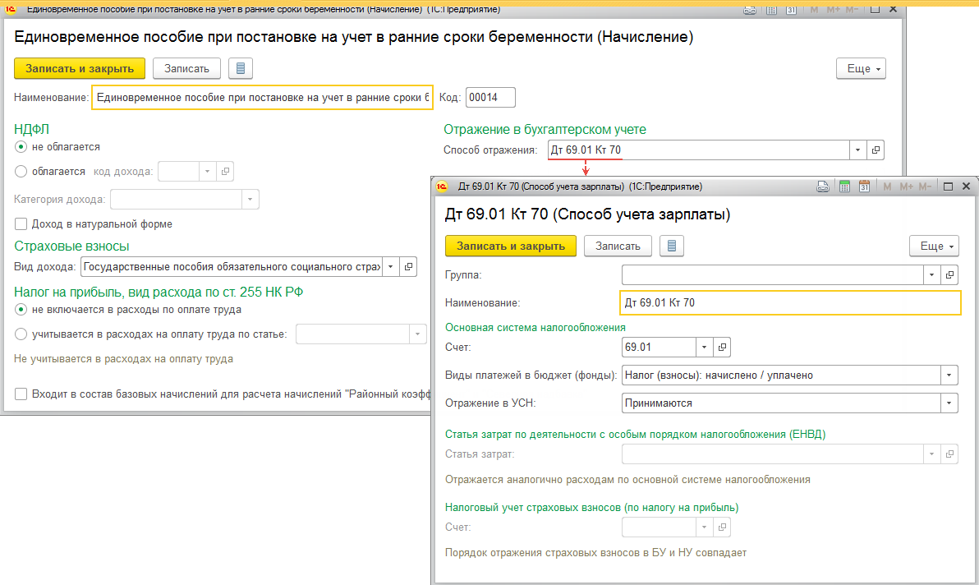Click printer icon in Дт 69.01 Кт 70 title bar

point(823,187)
